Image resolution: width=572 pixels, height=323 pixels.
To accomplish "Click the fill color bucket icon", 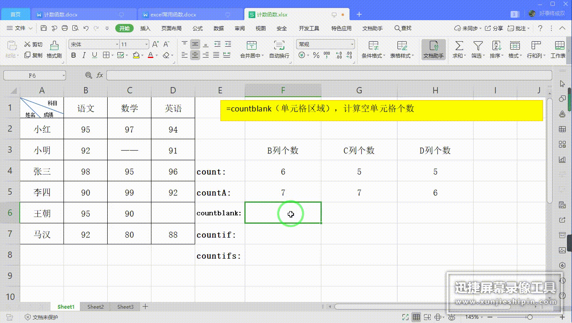I will 136,55.
